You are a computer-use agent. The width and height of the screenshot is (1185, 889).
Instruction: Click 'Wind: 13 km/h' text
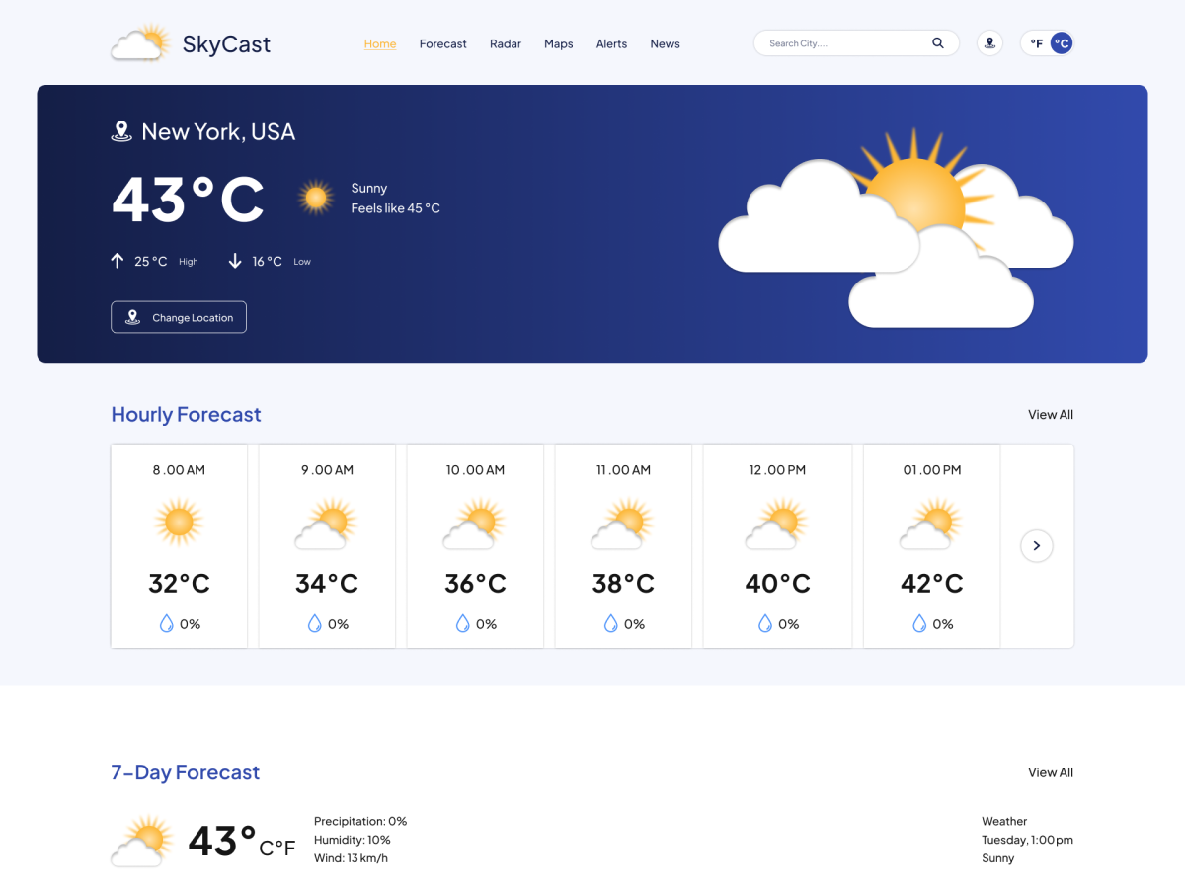tap(351, 858)
